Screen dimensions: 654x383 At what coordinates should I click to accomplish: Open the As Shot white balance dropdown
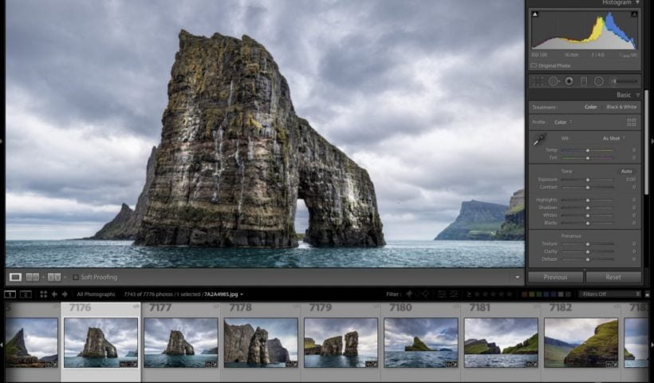[x=613, y=137]
